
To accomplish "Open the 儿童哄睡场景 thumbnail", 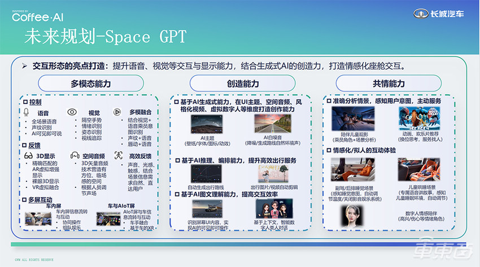I will (x=418, y=170).
